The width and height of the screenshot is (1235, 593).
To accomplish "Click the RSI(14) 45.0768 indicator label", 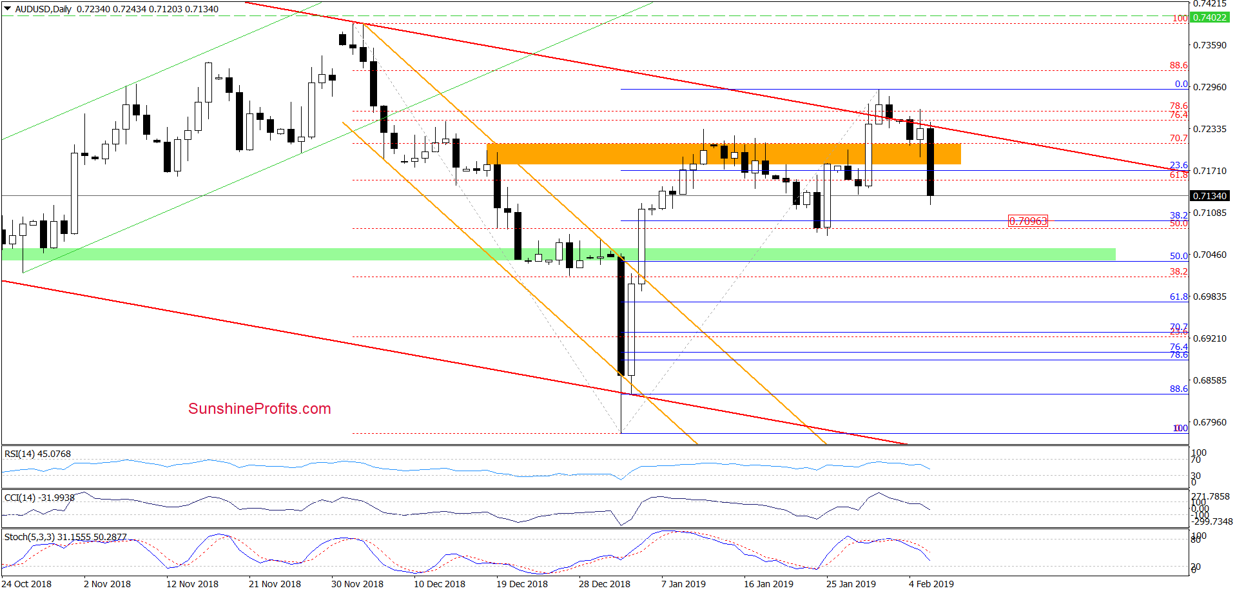I will click(37, 454).
